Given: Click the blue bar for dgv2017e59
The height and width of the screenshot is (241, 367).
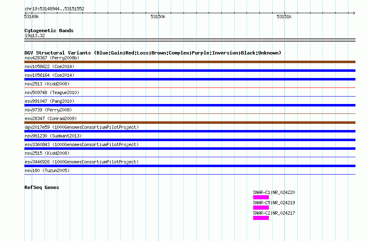Looking at the screenshot, I should [190, 131].
